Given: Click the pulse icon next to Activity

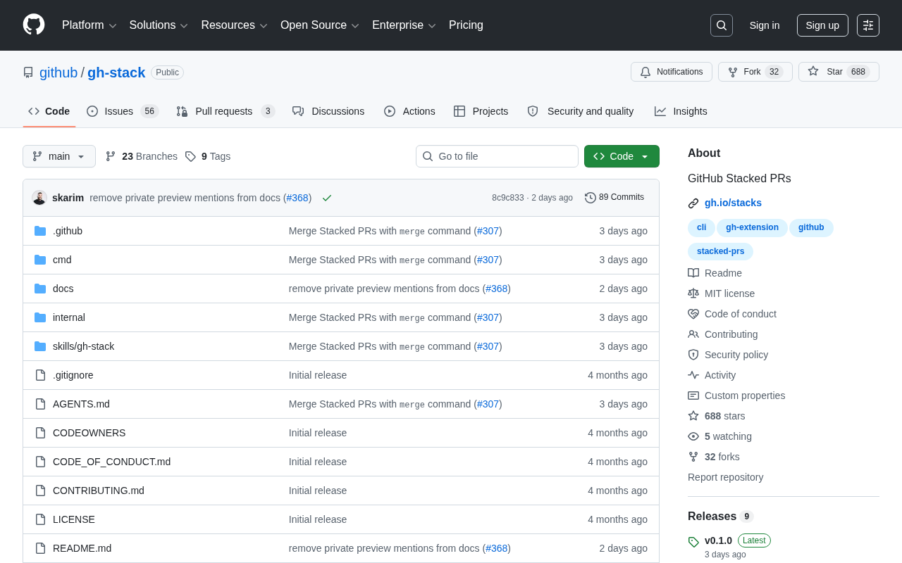Looking at the screenshot, I should [x=693, y=375].
